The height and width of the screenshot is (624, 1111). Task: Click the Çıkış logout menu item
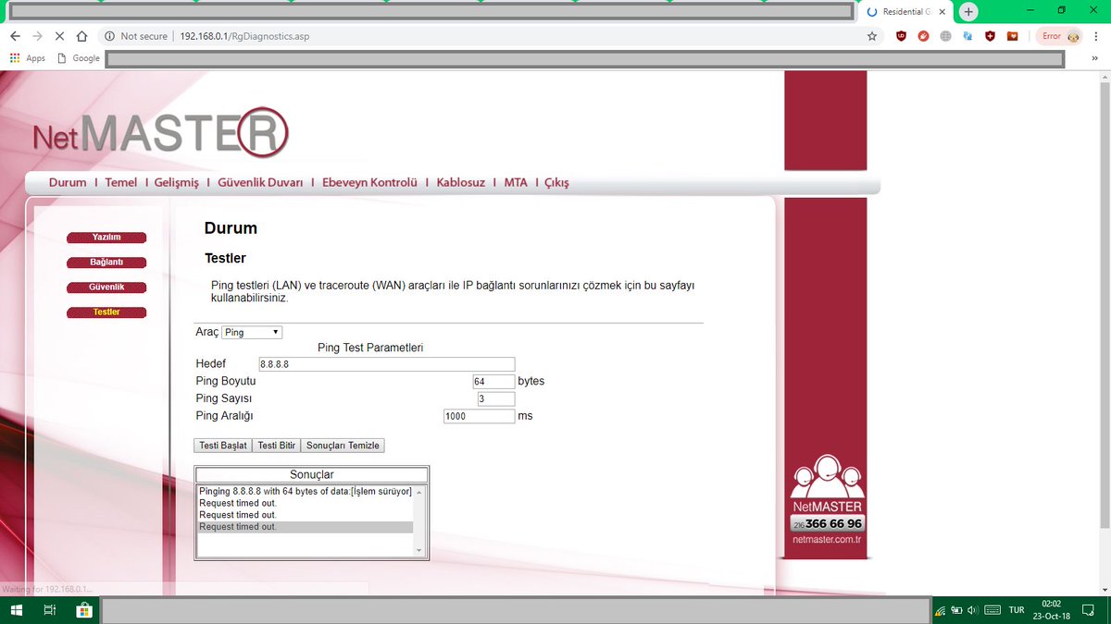pos(556,182)
